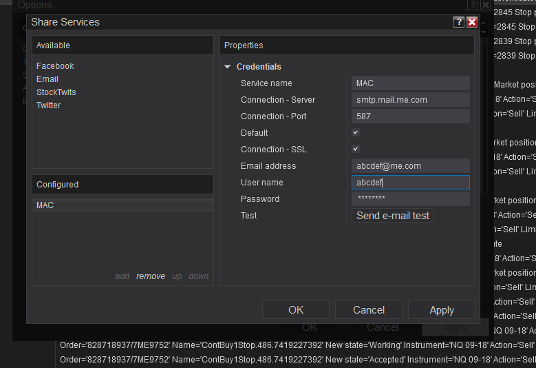Click the Cancel button
Image resolution: width=536 pixels, height=368 pixels.
[x=369, y=310]
